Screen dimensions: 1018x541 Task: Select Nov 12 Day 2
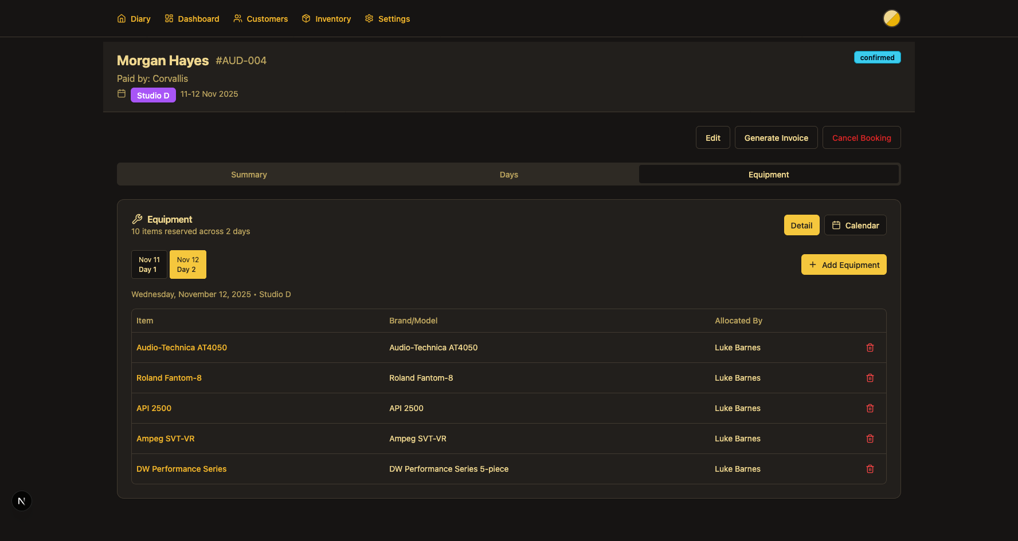tap(187, 264)
